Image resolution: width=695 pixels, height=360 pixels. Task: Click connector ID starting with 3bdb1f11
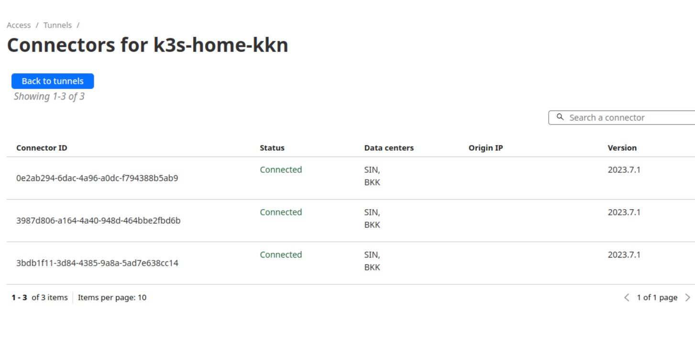pyautogui.click(x=97, y=263)
